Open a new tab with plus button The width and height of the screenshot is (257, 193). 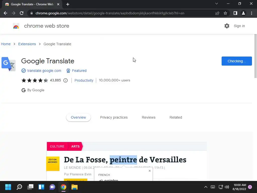tap(68, 4)
